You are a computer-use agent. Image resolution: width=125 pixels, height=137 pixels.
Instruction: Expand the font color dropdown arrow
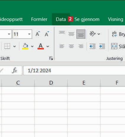(x=48, y=46)
